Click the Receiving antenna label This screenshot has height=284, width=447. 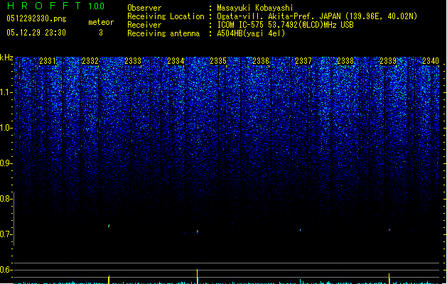[163, 33]
